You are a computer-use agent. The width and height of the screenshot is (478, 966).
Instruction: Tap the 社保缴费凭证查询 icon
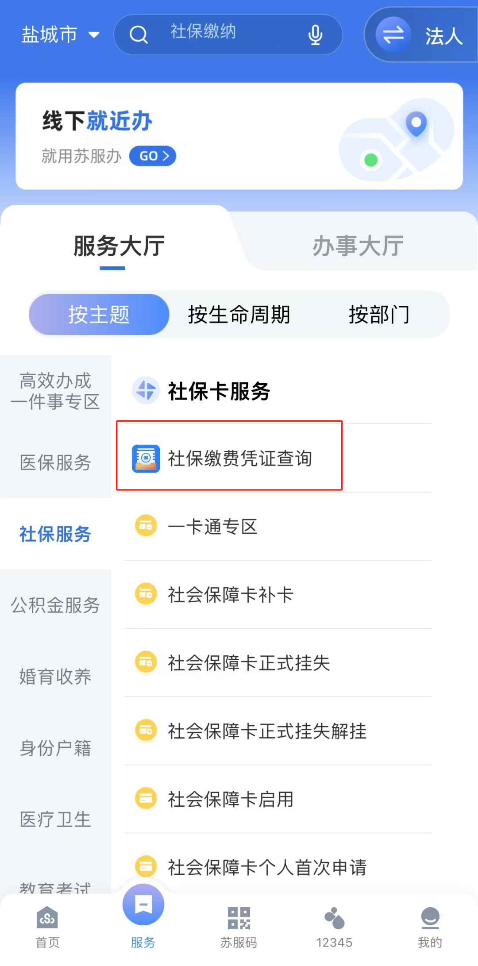(x=146, y=458)
